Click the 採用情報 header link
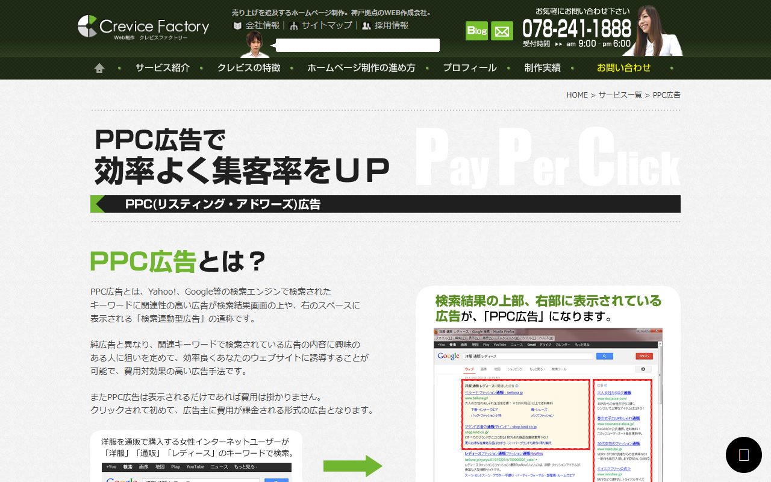771x482 pixels. coord(391,25)
